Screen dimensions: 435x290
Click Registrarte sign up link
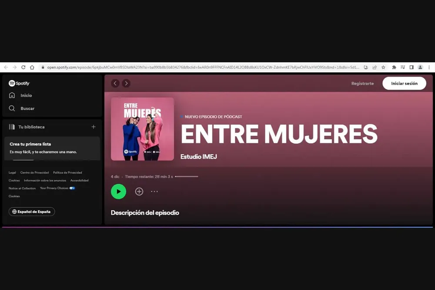[362, 84]
